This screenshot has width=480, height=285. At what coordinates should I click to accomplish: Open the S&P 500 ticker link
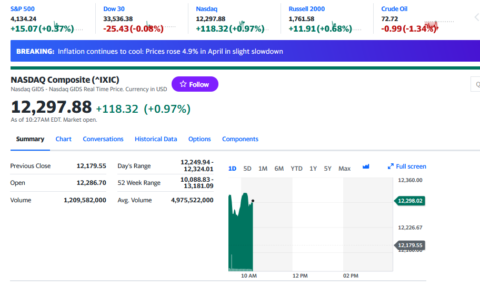22,9
